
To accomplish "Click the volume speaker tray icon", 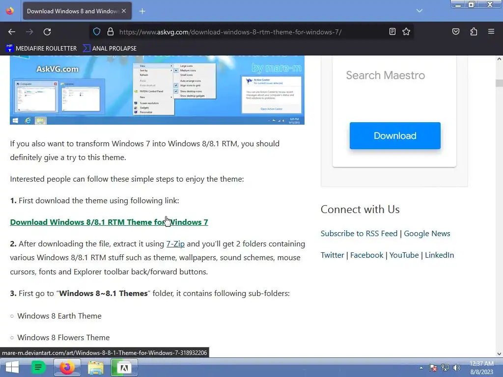I will (457, 368).
